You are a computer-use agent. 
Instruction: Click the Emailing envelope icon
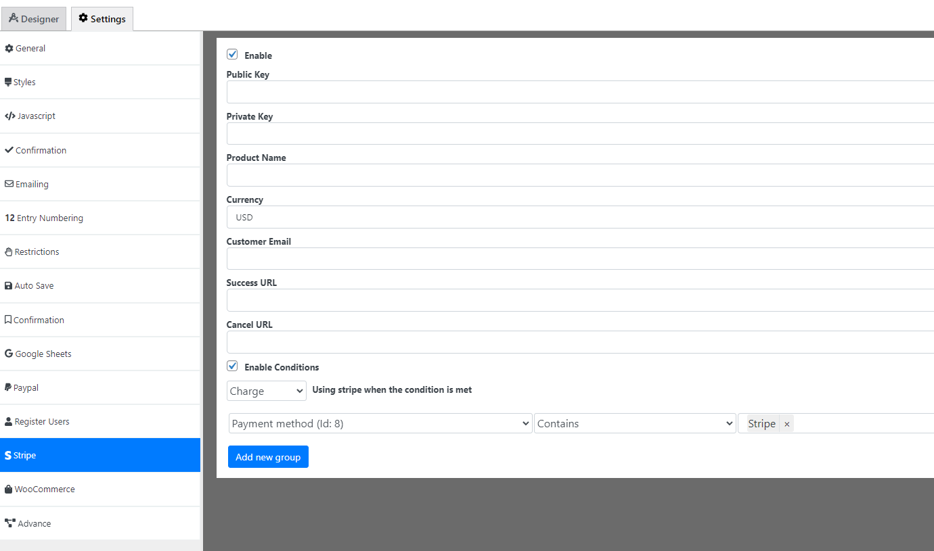coord(9,184)
